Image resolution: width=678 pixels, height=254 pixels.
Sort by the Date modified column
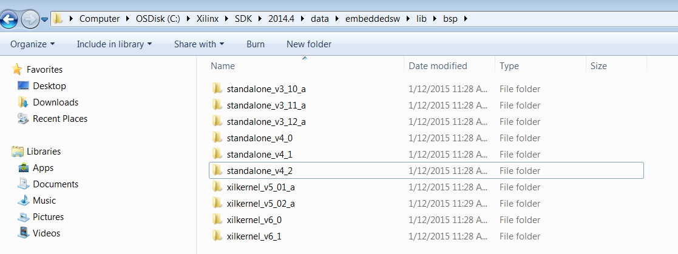pos(438,66)
